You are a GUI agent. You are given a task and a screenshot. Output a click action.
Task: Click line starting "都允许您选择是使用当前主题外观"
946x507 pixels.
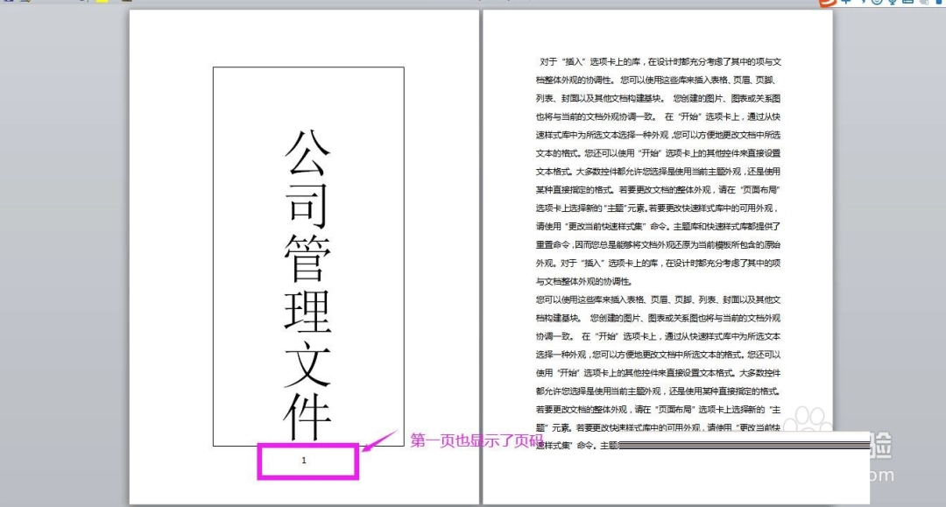tap(658, 391)
